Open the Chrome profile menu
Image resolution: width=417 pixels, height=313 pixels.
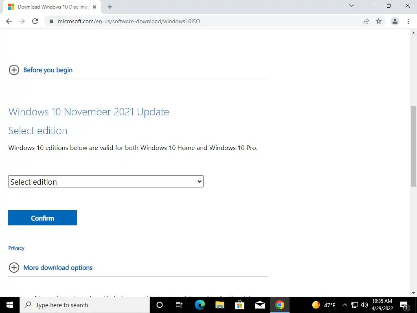point(395,21)
